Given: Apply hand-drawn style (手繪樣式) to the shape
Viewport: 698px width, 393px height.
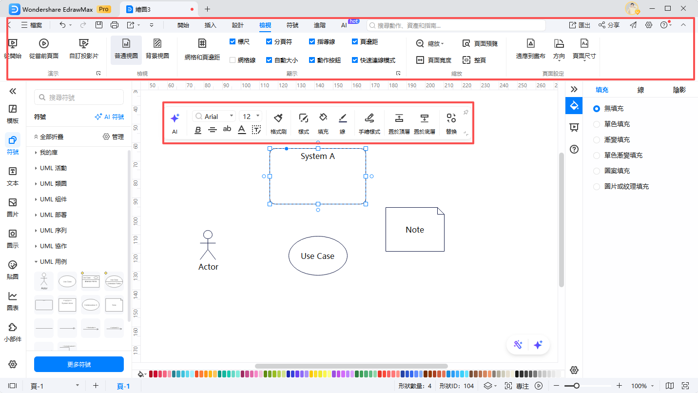Looking at the screenshot, I should [x=369, y=122].
